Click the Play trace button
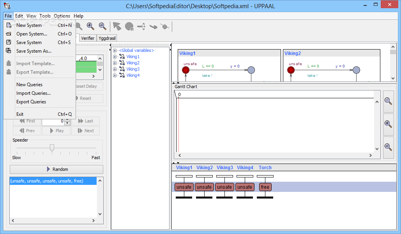This screenshot has height=234, width=401. pos(56,131)
